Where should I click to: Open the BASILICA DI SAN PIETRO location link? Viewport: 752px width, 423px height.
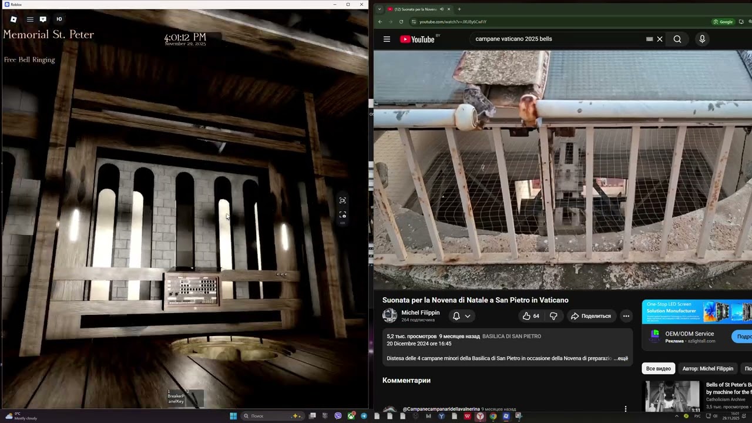tap(512, 337)
